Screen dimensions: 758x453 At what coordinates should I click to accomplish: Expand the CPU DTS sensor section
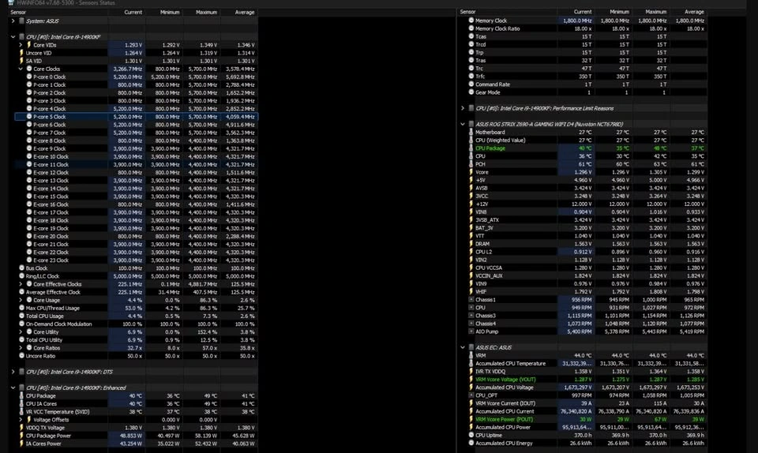point(13,371)
